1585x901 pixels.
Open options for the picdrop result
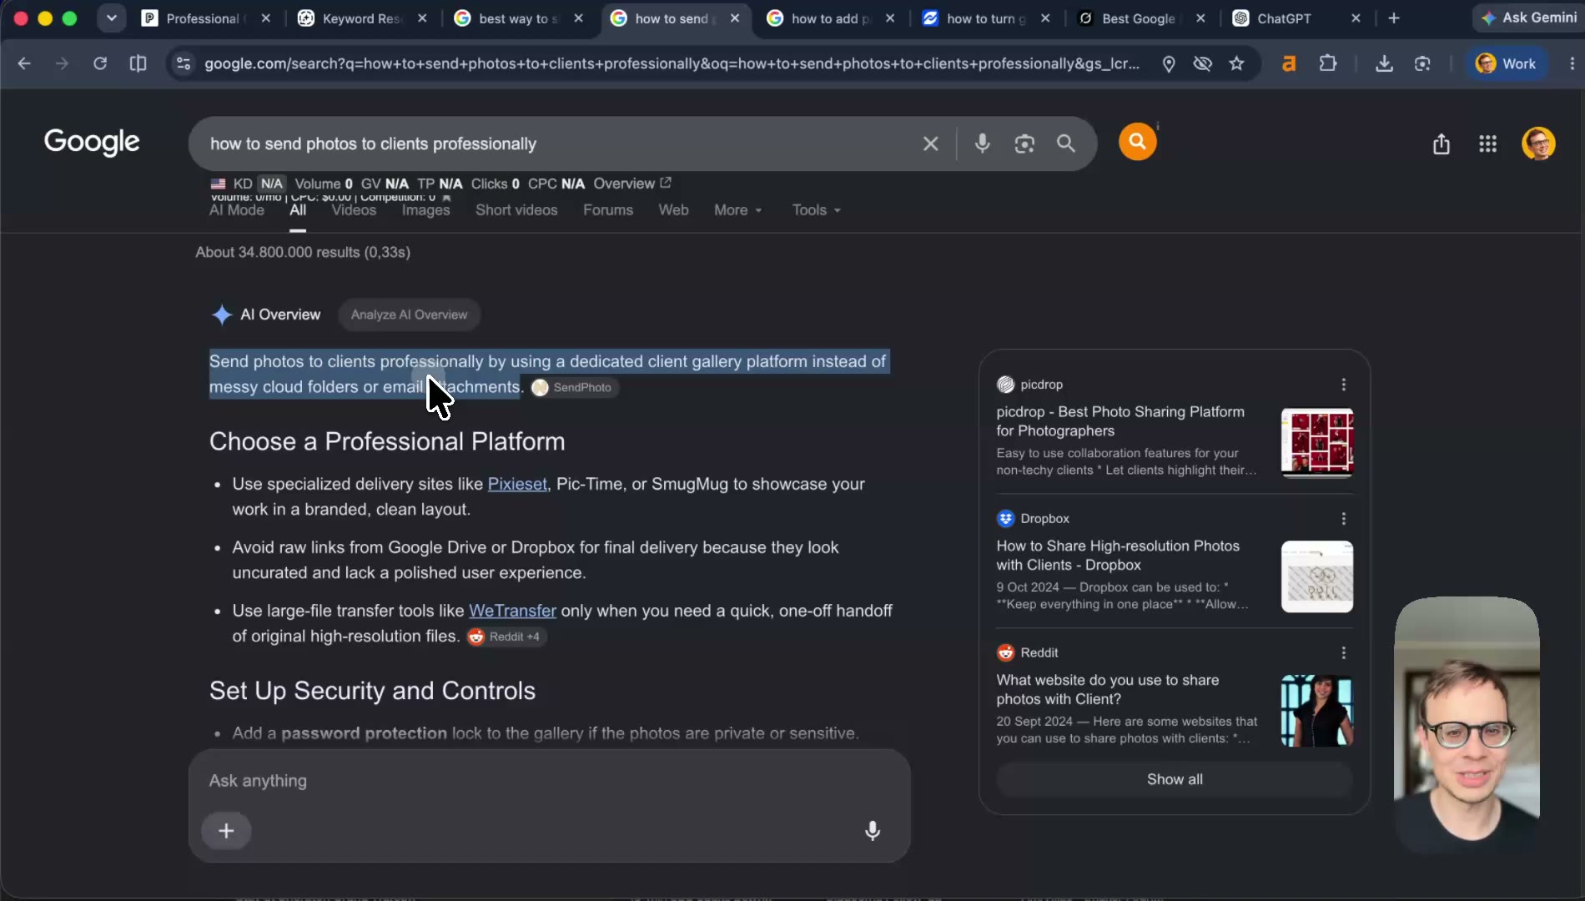pyautogui.click(x=1343, y=385)
